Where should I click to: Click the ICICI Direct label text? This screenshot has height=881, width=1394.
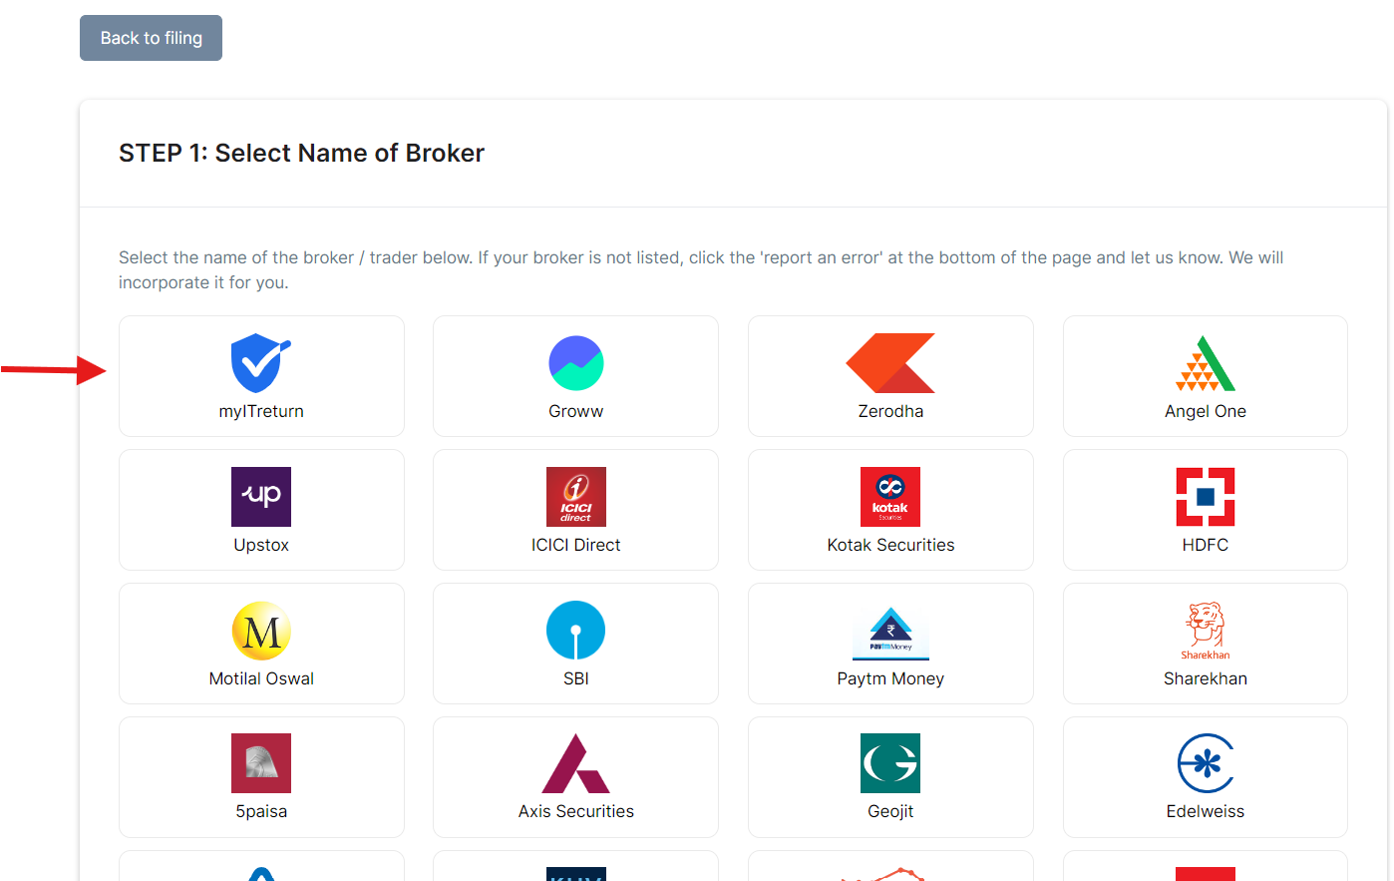click(576, 545)
